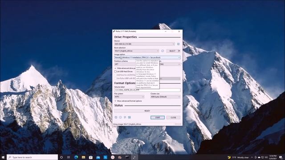This screenshot has width=285, height=160.
Task: Expand Show advanced format options
Action: pyautogui.click(x=128, y=101)
